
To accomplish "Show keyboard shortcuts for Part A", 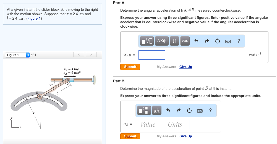I will point(228,41).
